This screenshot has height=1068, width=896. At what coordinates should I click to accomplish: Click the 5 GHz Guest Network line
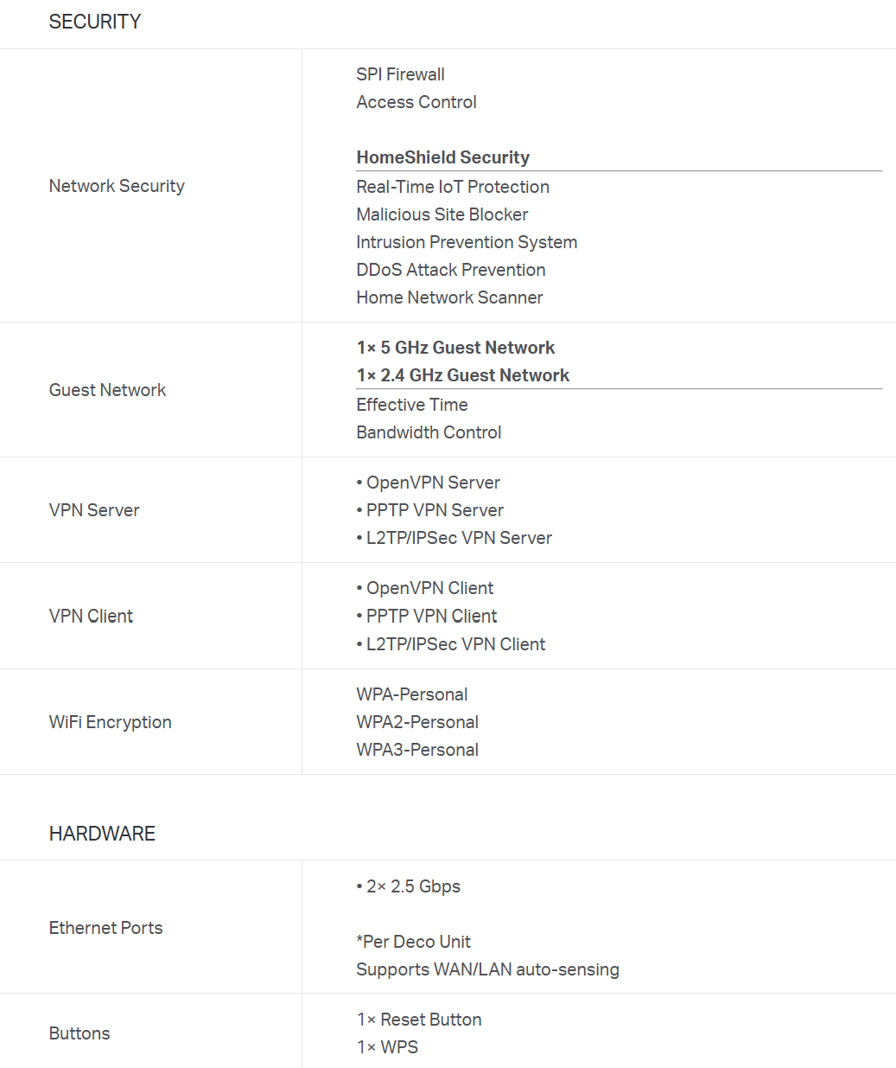(456, 348)
